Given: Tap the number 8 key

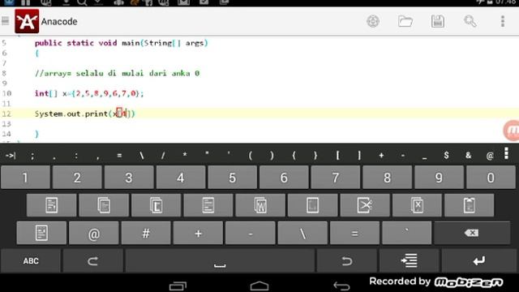Looking at the screenshot, I should [388, 178].
